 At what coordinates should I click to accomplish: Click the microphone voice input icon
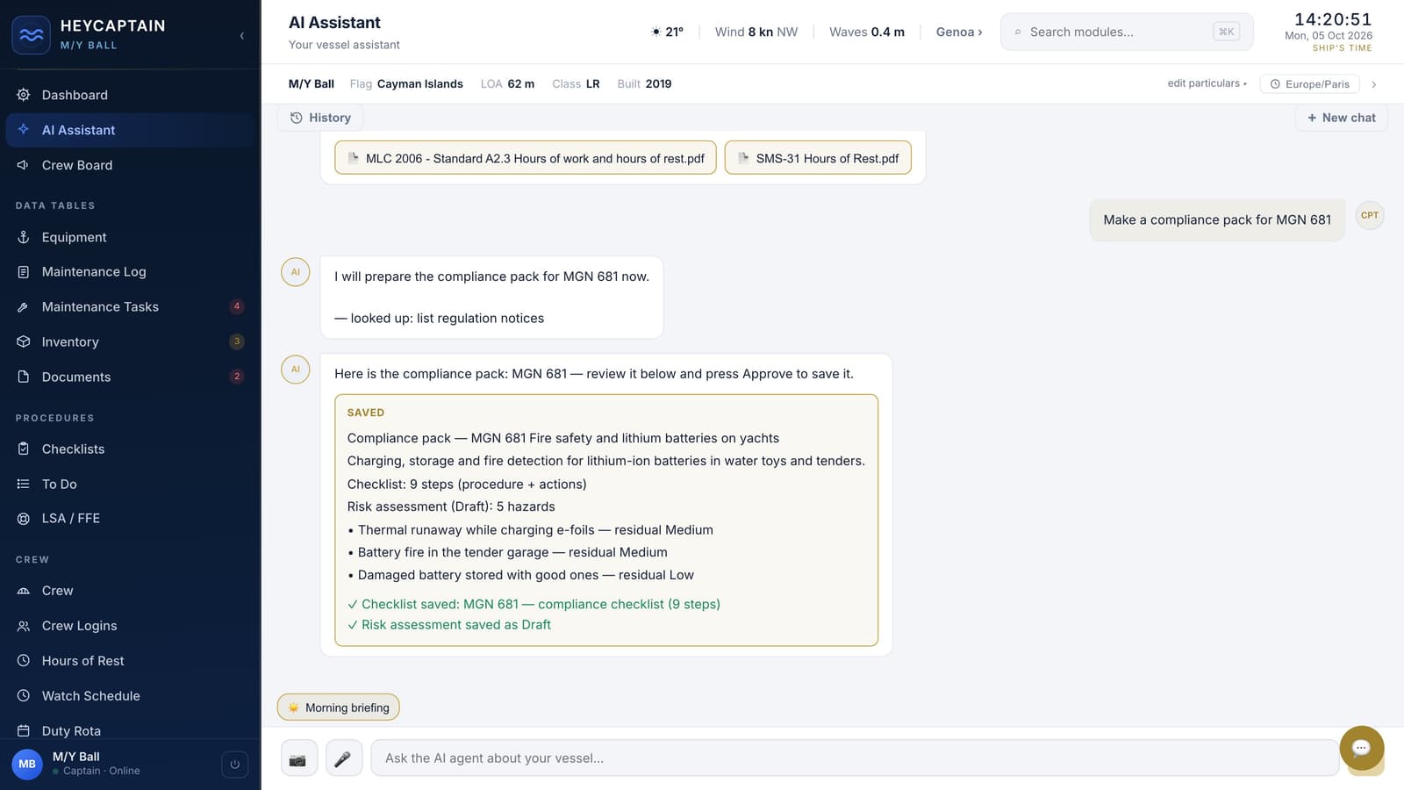344,758
